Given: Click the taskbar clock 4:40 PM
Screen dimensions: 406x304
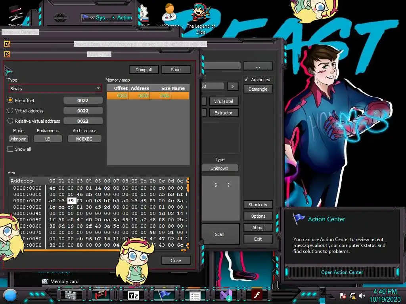Looking at the screenshot, I should coord(385,292).
